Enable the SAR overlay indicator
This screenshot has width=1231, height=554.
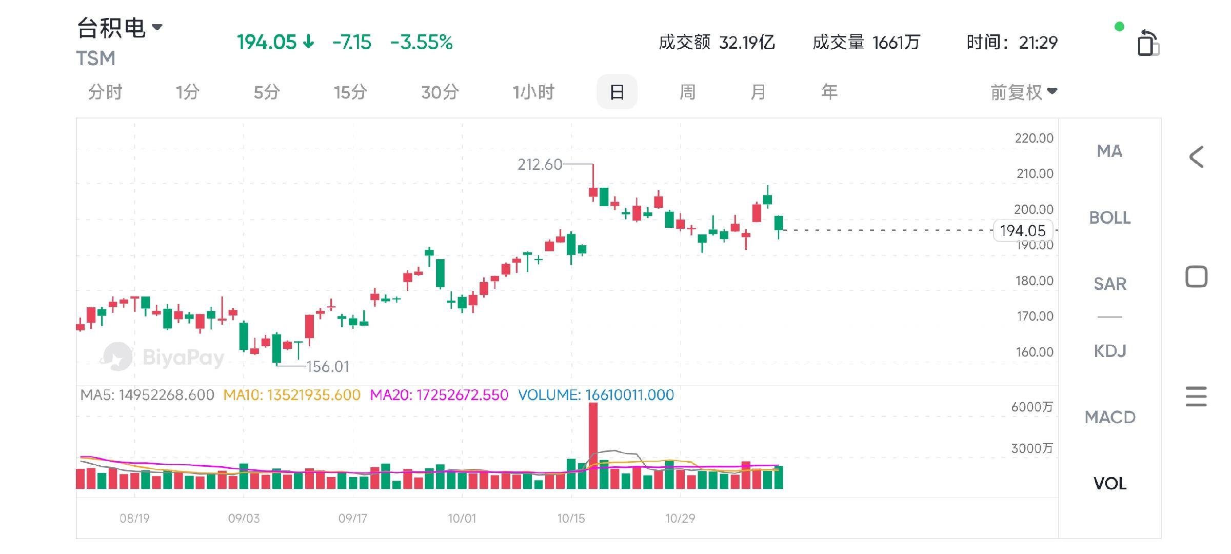point(1109,284)
